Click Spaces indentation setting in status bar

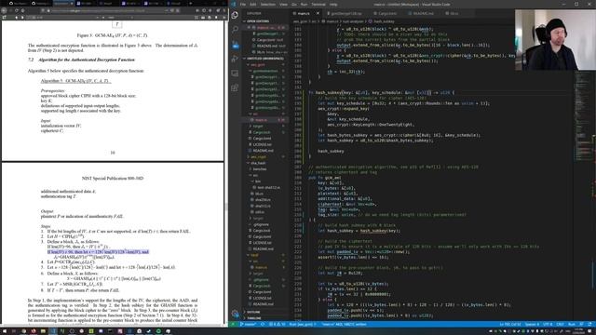coord(532,325)
